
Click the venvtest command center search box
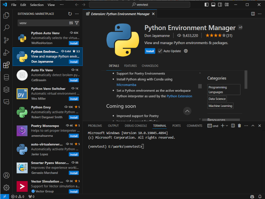click(x=139, y=5)
